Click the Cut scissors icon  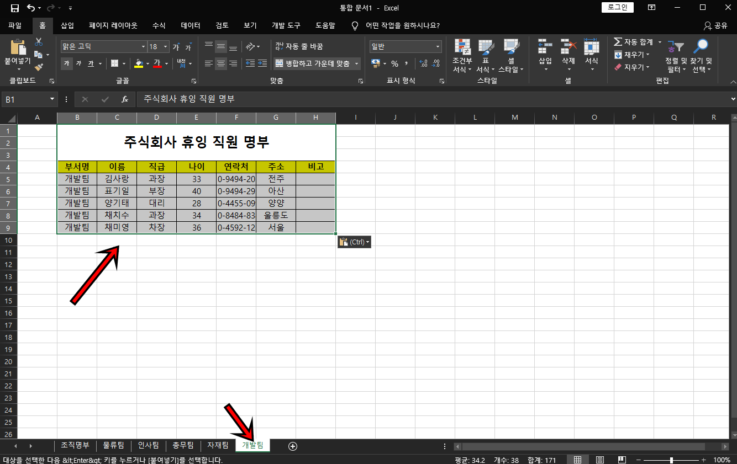(39, 42)
